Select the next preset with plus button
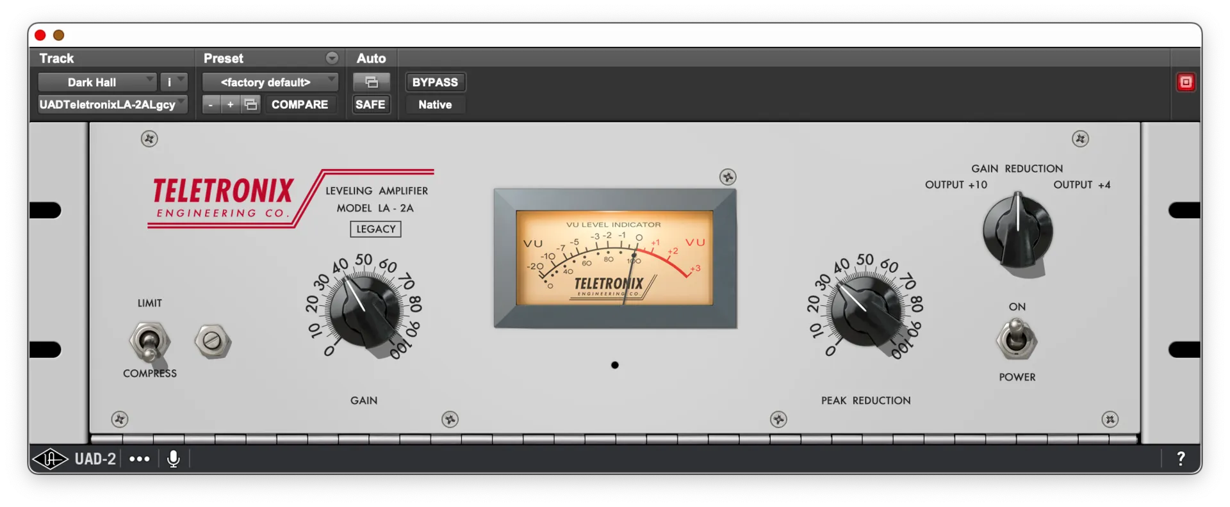The image size is (1230, 507). [x=231, y=104]
